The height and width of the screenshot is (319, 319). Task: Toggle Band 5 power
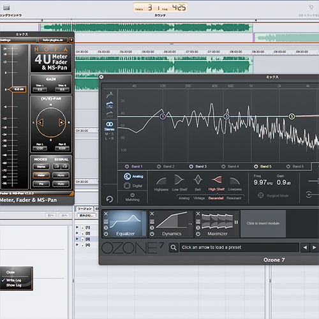(x=256, y=167)
